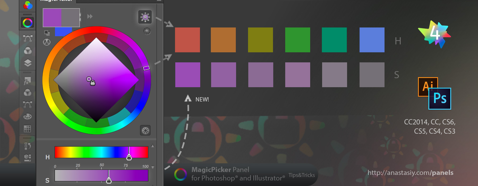Pick the fourth swatch in S row
Screen dimensions: 478x186
(x=298, y=75)
